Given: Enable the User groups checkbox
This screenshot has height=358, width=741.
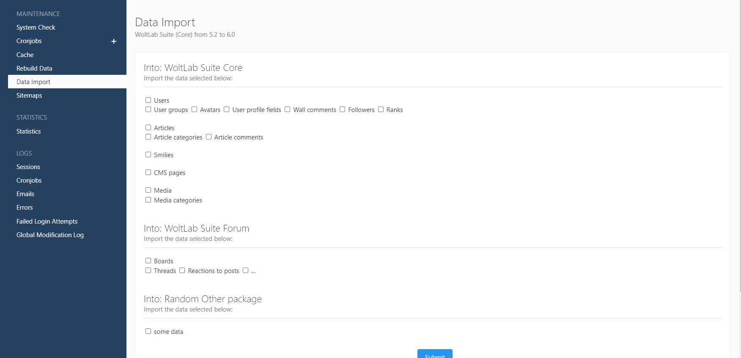Looking at the screenshot, I should (148, 109).
